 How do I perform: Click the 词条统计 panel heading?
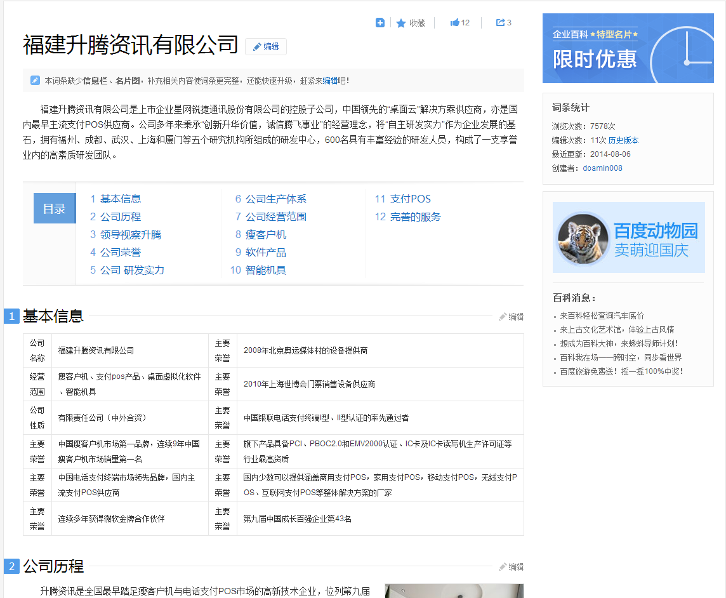(571, 108)
